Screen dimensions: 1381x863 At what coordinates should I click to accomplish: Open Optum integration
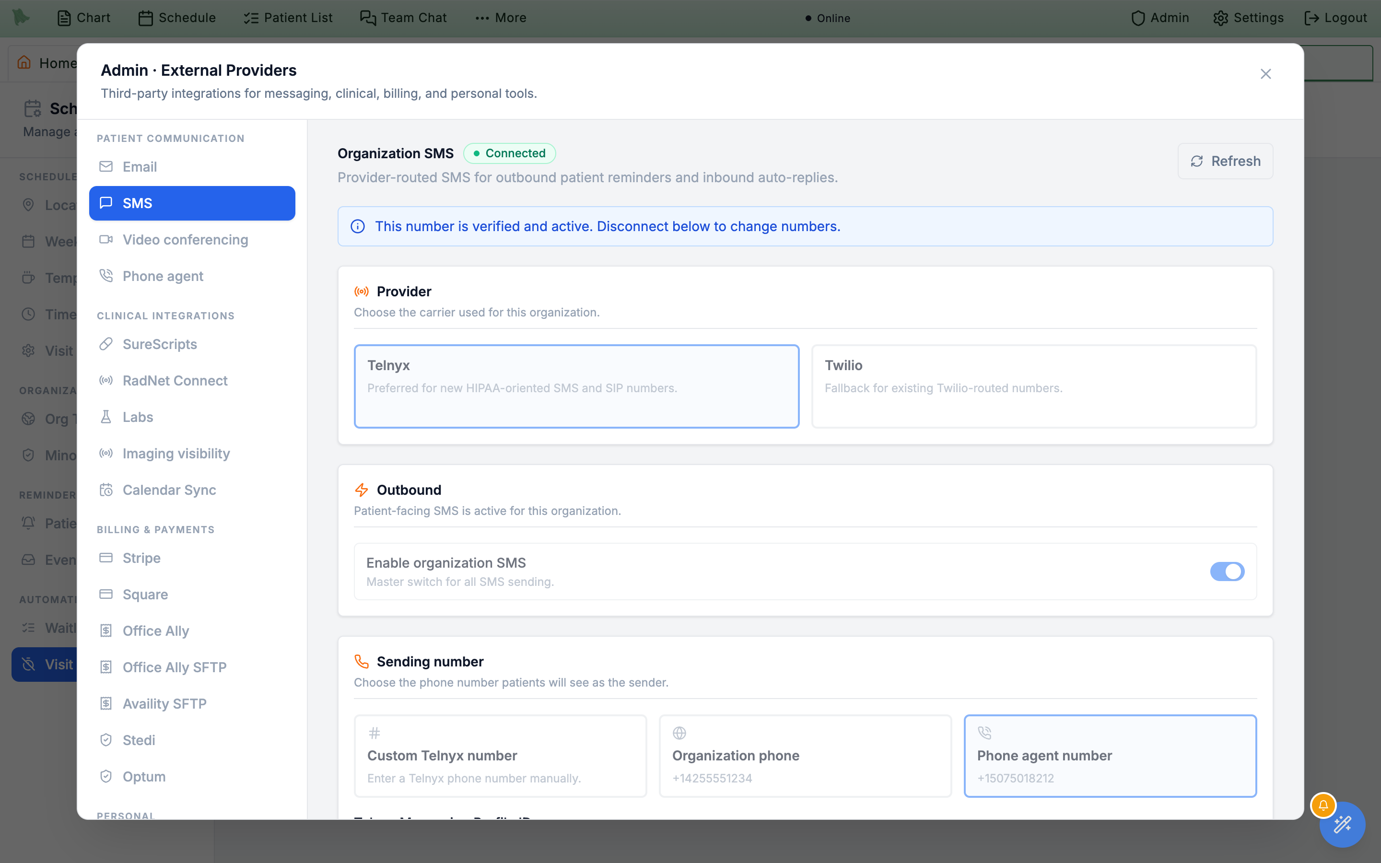(x=192, y=777)
